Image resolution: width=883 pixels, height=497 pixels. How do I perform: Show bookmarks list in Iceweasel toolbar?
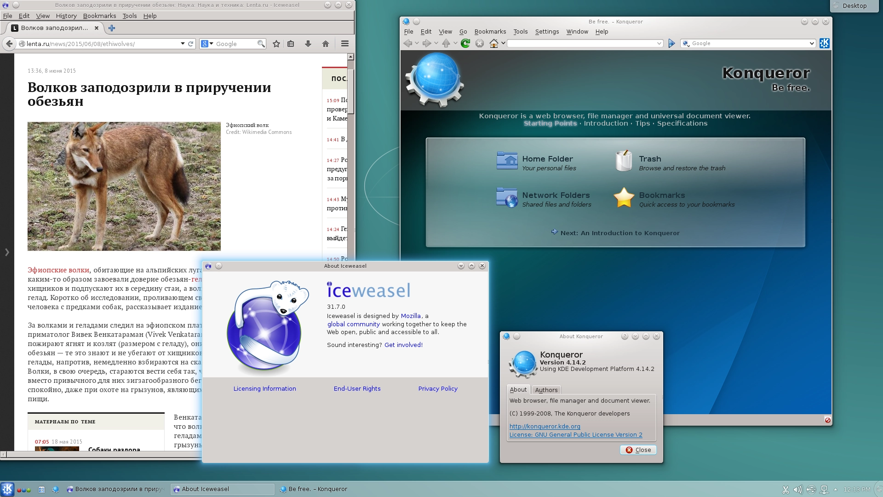[291, 44]
